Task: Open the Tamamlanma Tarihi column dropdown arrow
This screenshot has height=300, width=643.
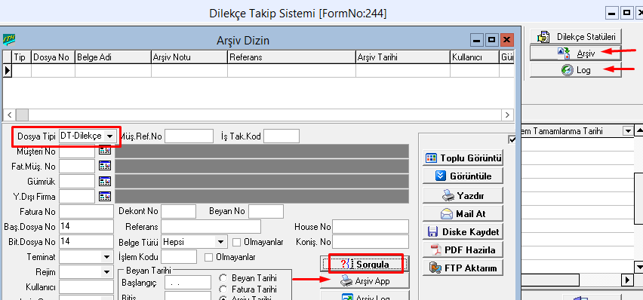Action: (x=628, y=131)
